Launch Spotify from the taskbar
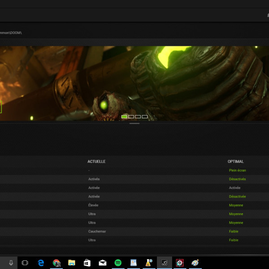 pos(118,263)
